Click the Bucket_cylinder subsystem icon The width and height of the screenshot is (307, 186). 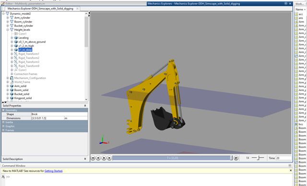pos(12,25)
